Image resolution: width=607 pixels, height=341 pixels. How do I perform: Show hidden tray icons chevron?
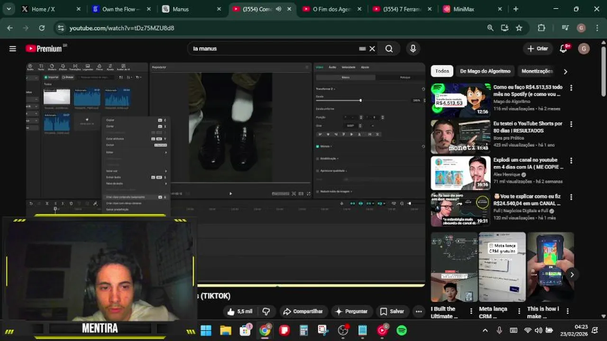click(x=485, y=330)
